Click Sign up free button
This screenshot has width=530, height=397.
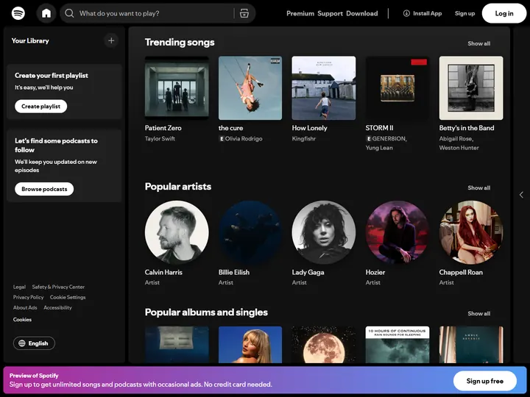click(484, 381)
